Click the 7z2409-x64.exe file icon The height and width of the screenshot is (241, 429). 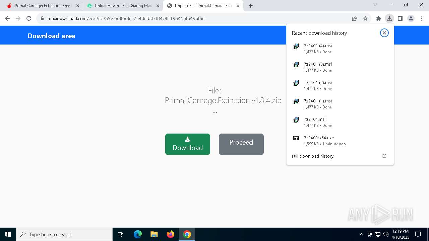pyautogui.click(x=296, y=138)
